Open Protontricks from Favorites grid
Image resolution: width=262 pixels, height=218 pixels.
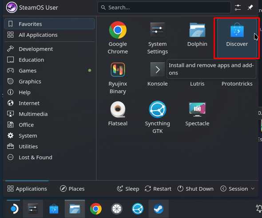pos(237,83)
